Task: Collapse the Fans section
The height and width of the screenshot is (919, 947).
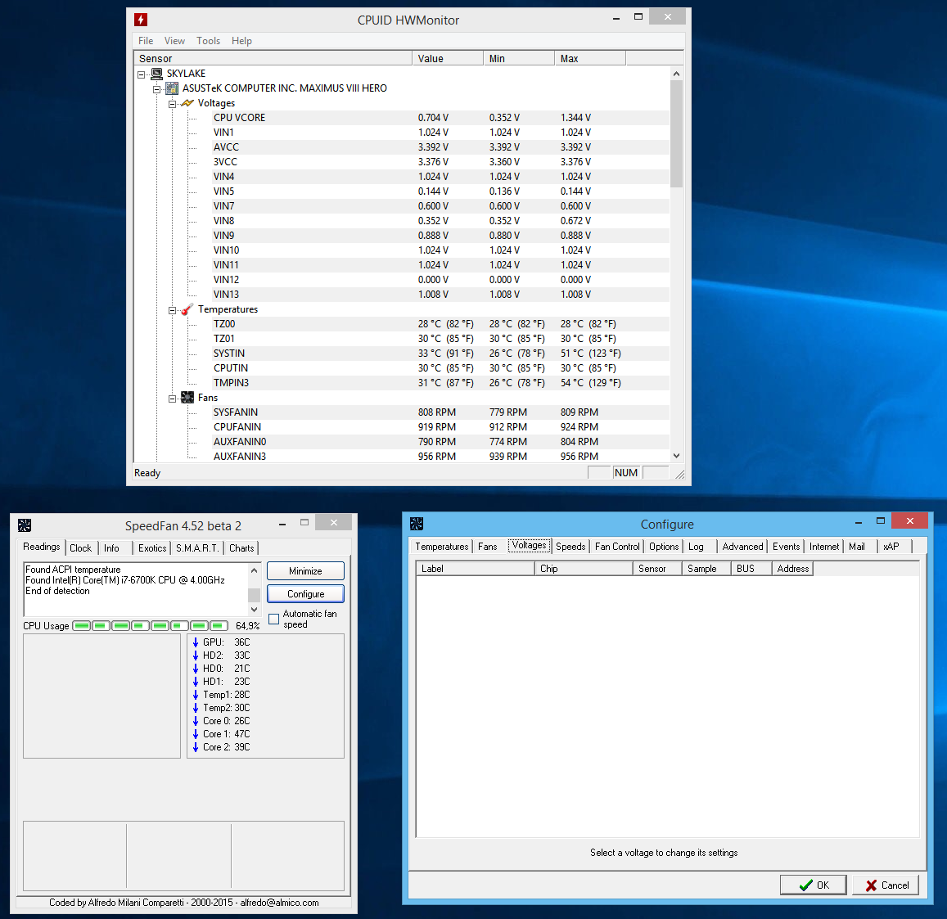Action: click(x=172, y=399)
